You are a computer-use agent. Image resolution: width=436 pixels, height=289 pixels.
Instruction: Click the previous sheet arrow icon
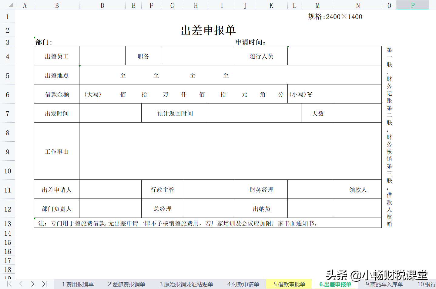20,284
